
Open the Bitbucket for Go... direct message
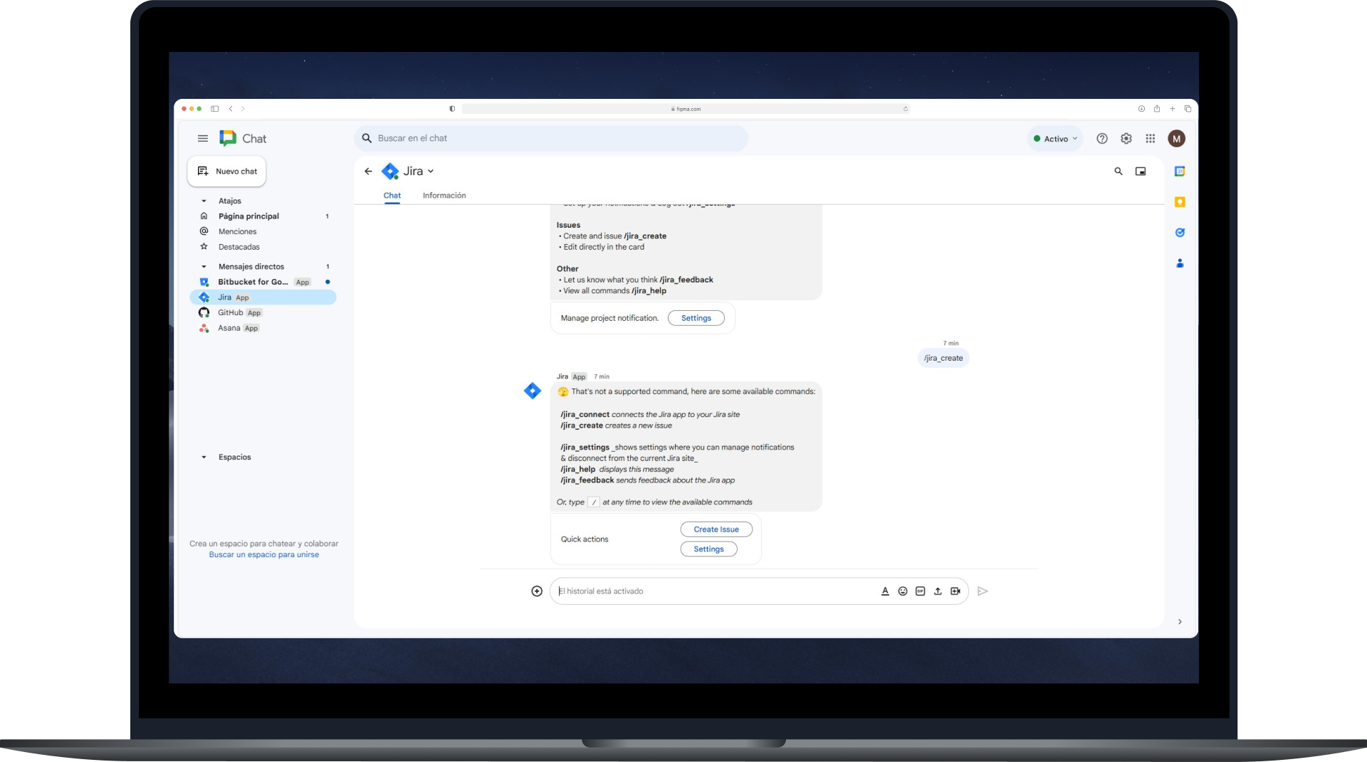(x=263, y=282)
